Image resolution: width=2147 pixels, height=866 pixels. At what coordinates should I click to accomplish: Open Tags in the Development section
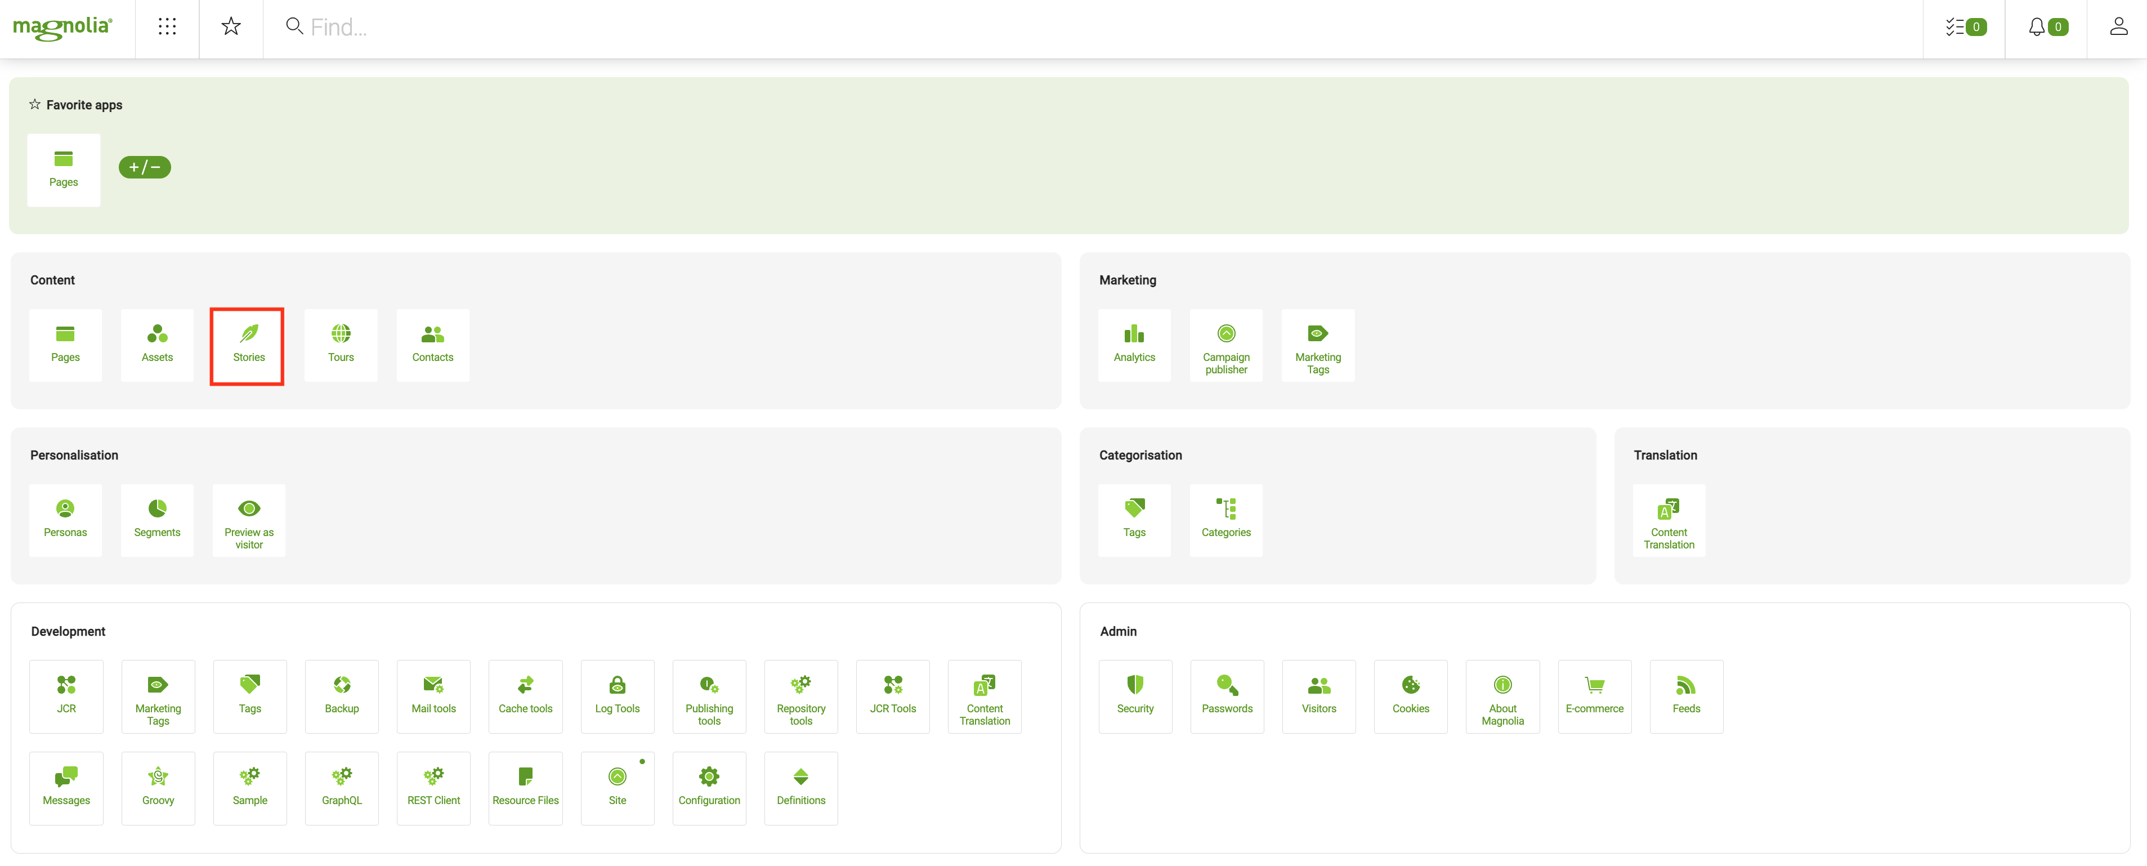(250, 697)
